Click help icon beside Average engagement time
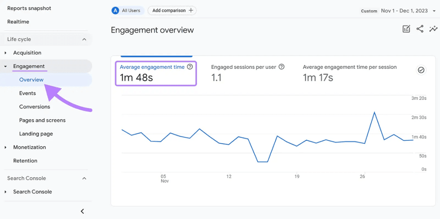This screenshot has height=219, width=440. tap(190, 67)
